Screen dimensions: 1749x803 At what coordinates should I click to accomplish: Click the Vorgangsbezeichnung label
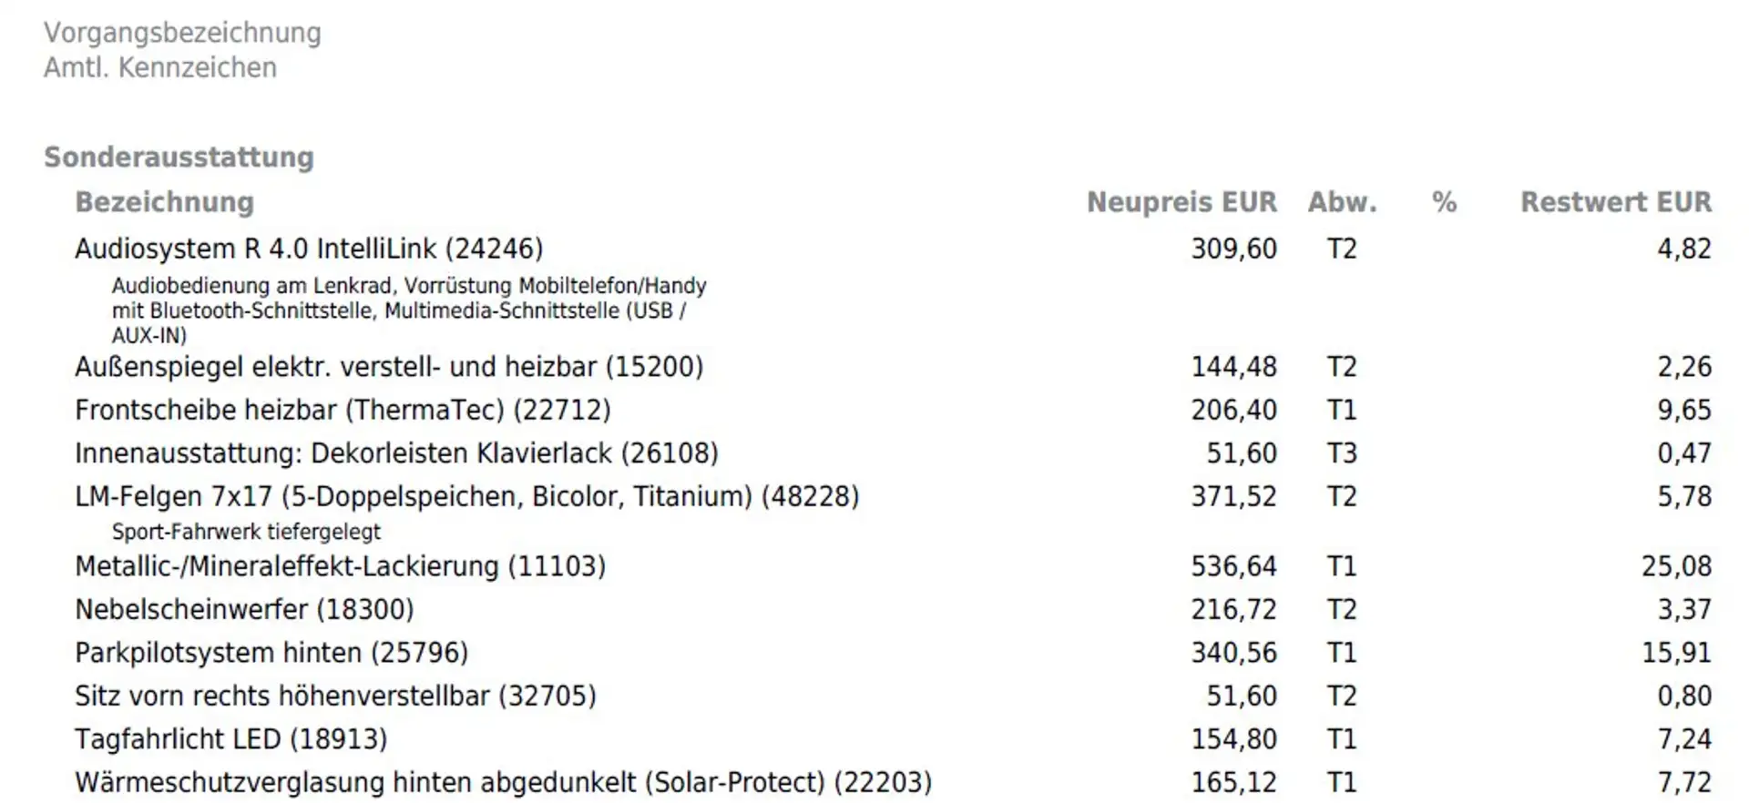click(182, 33)
